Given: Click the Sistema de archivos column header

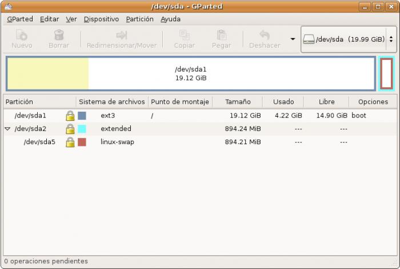Looking at the screenshot, I should [x=112, y=102].
